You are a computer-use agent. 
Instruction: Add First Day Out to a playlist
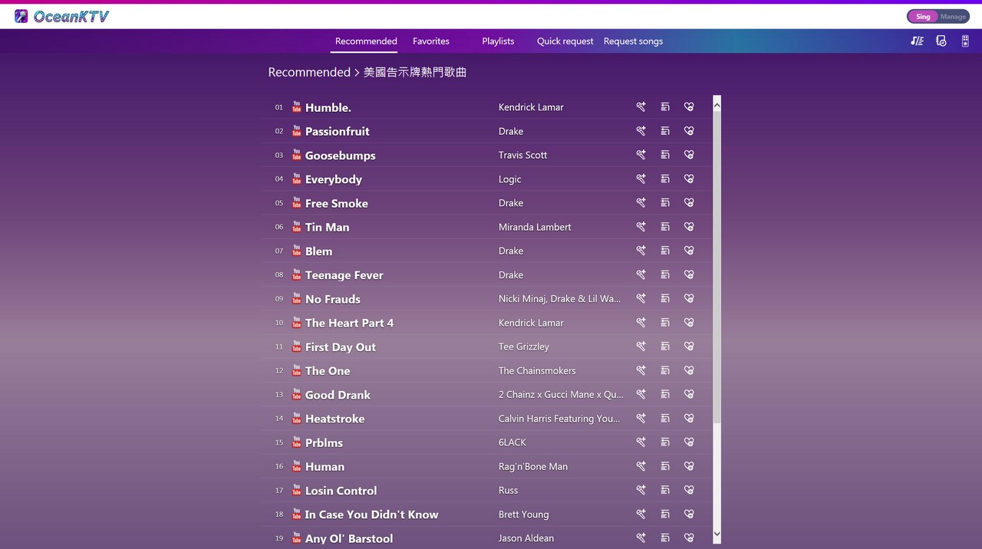[665, 347]
